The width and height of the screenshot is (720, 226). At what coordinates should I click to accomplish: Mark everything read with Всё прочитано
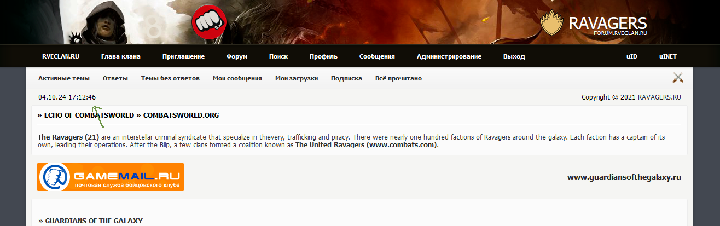coord(398,78)
